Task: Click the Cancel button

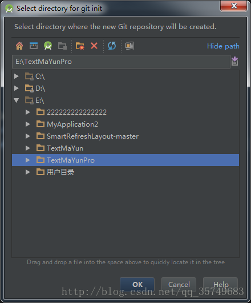Action: pyautogui.click(x=179, y=284)
